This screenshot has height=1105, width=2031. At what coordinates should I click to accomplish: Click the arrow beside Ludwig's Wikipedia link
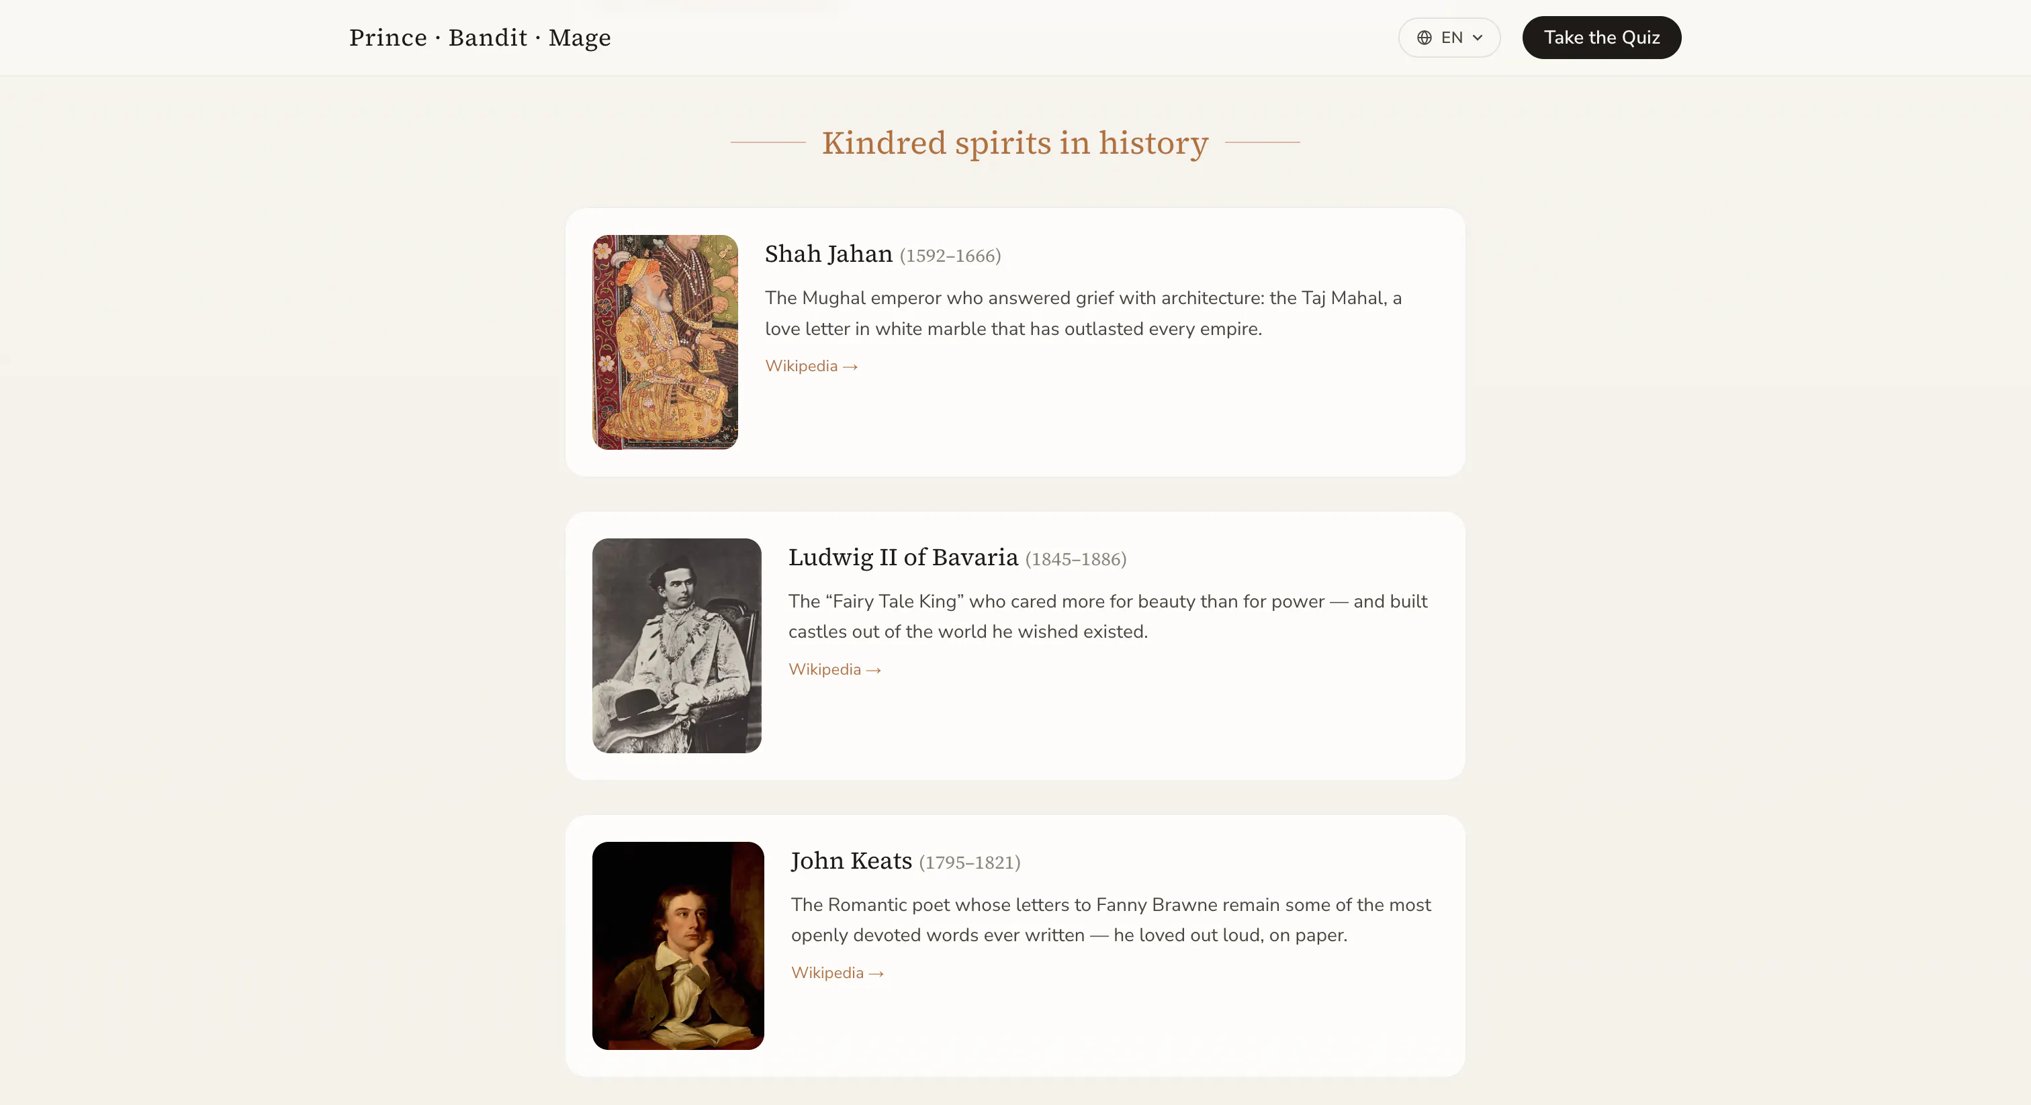[x=874, y=670]
